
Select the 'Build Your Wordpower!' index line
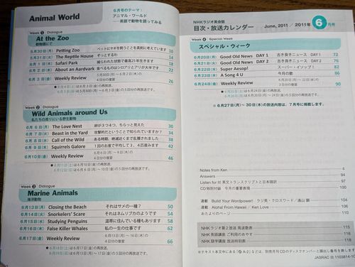(x=274, y=200)
